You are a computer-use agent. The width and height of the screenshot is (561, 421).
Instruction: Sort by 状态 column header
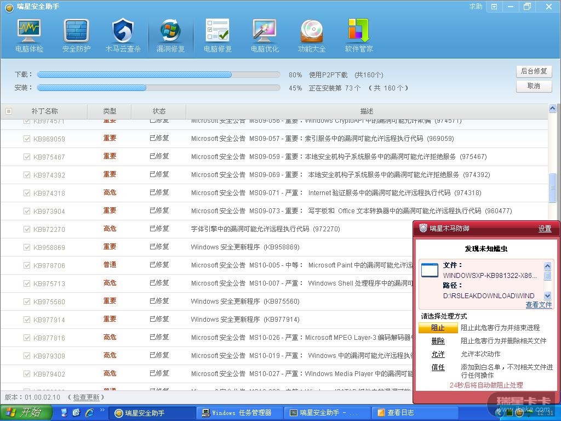[x=159, y=111]
